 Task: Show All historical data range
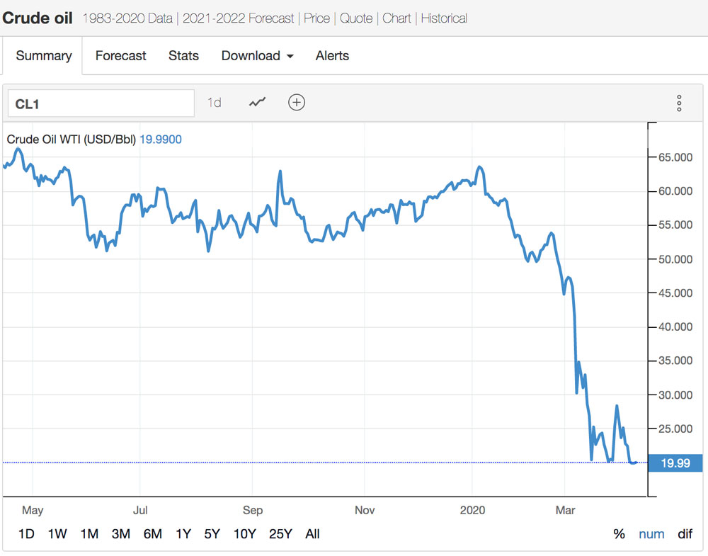pos(312,534)
